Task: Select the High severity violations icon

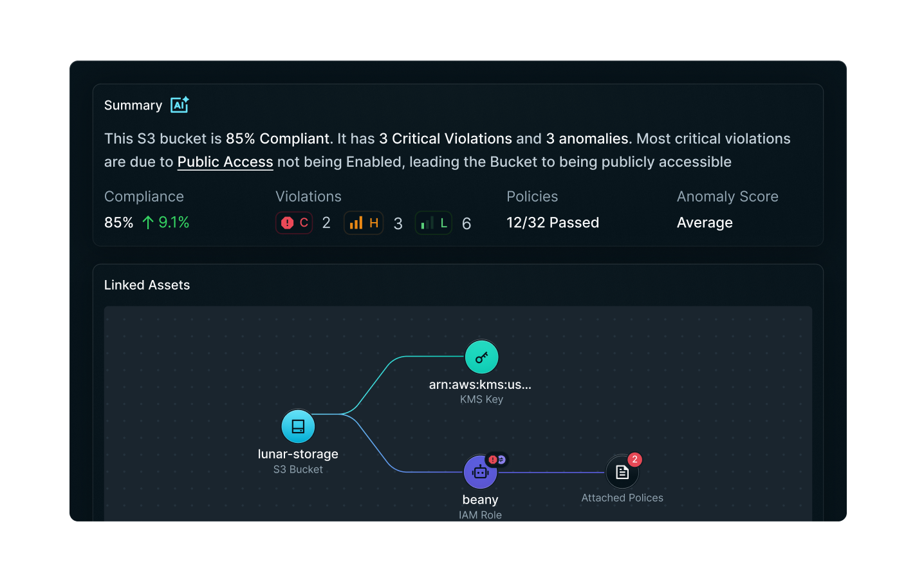Action: [x=363, y=222]
